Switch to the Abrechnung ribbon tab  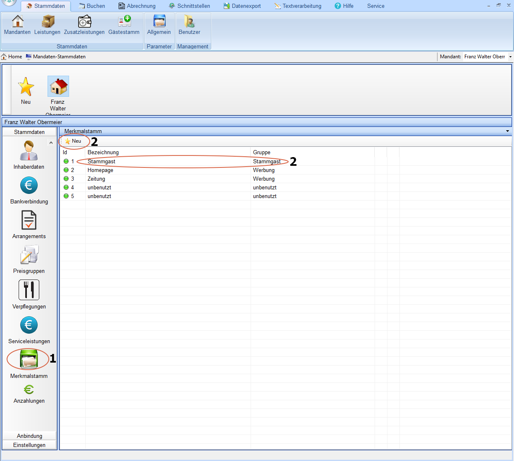tap(137, 6)
